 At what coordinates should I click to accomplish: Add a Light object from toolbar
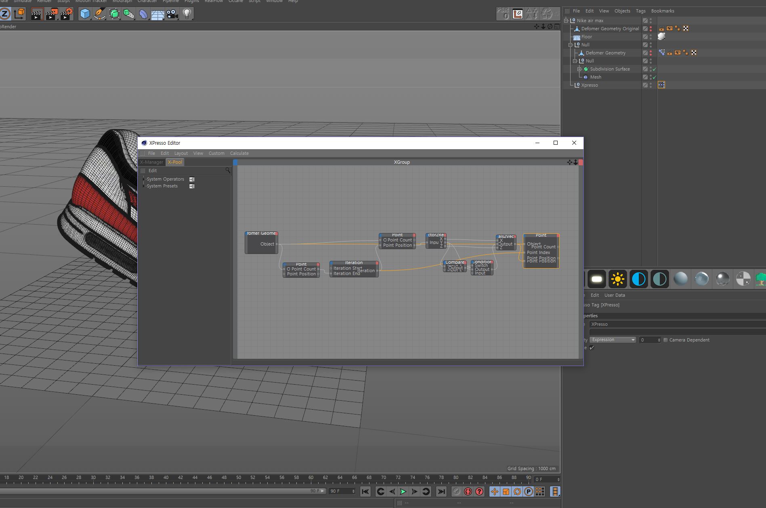coord(187,14)
